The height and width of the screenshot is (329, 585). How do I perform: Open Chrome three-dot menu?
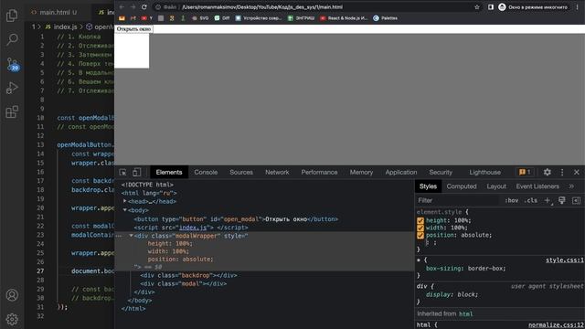(x=577, y=7)
